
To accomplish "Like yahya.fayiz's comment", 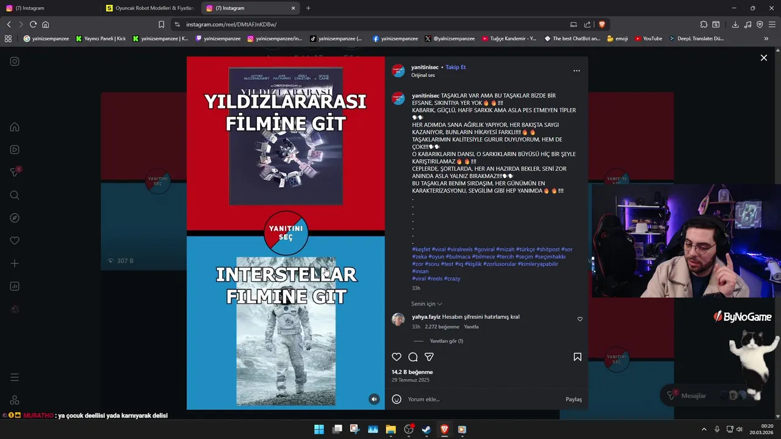I will pyautogui.click(x=580, y=319).
